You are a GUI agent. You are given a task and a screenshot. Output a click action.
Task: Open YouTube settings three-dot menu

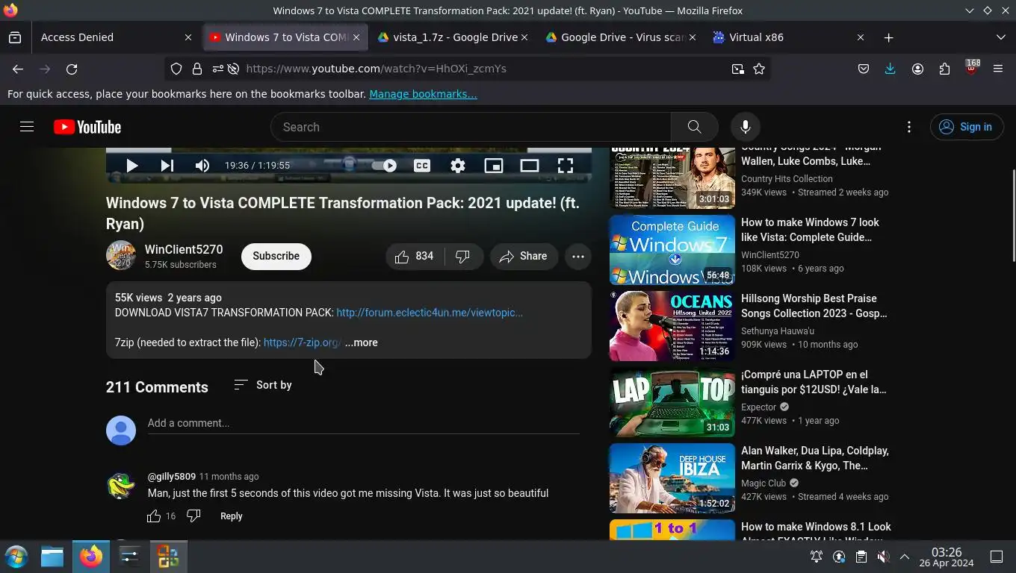click(x=909, y=127)
